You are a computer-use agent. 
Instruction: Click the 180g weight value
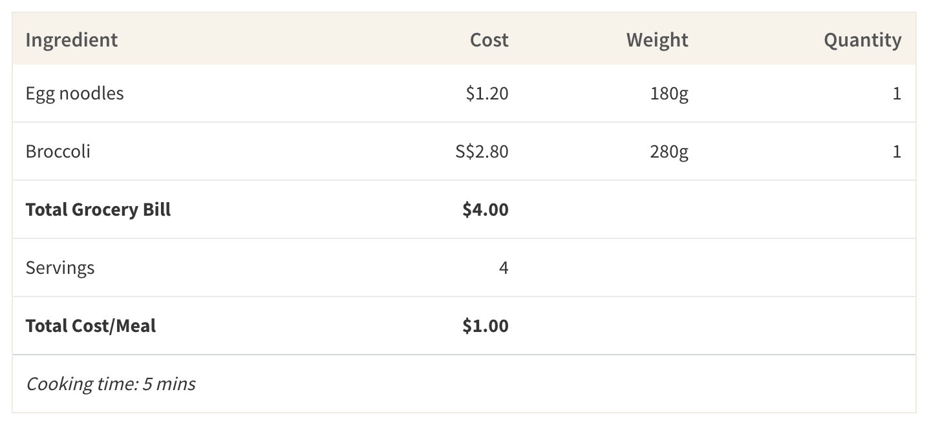click(x=669, y=94)
